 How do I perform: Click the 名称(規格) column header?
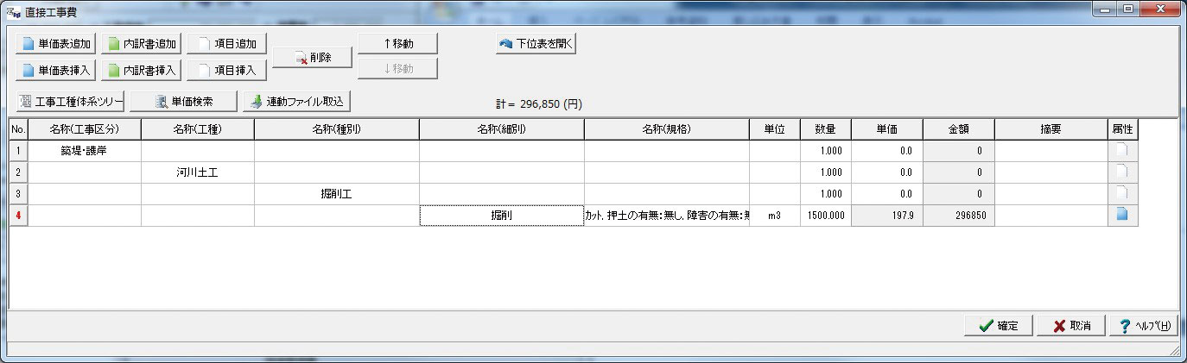(667, 129)
